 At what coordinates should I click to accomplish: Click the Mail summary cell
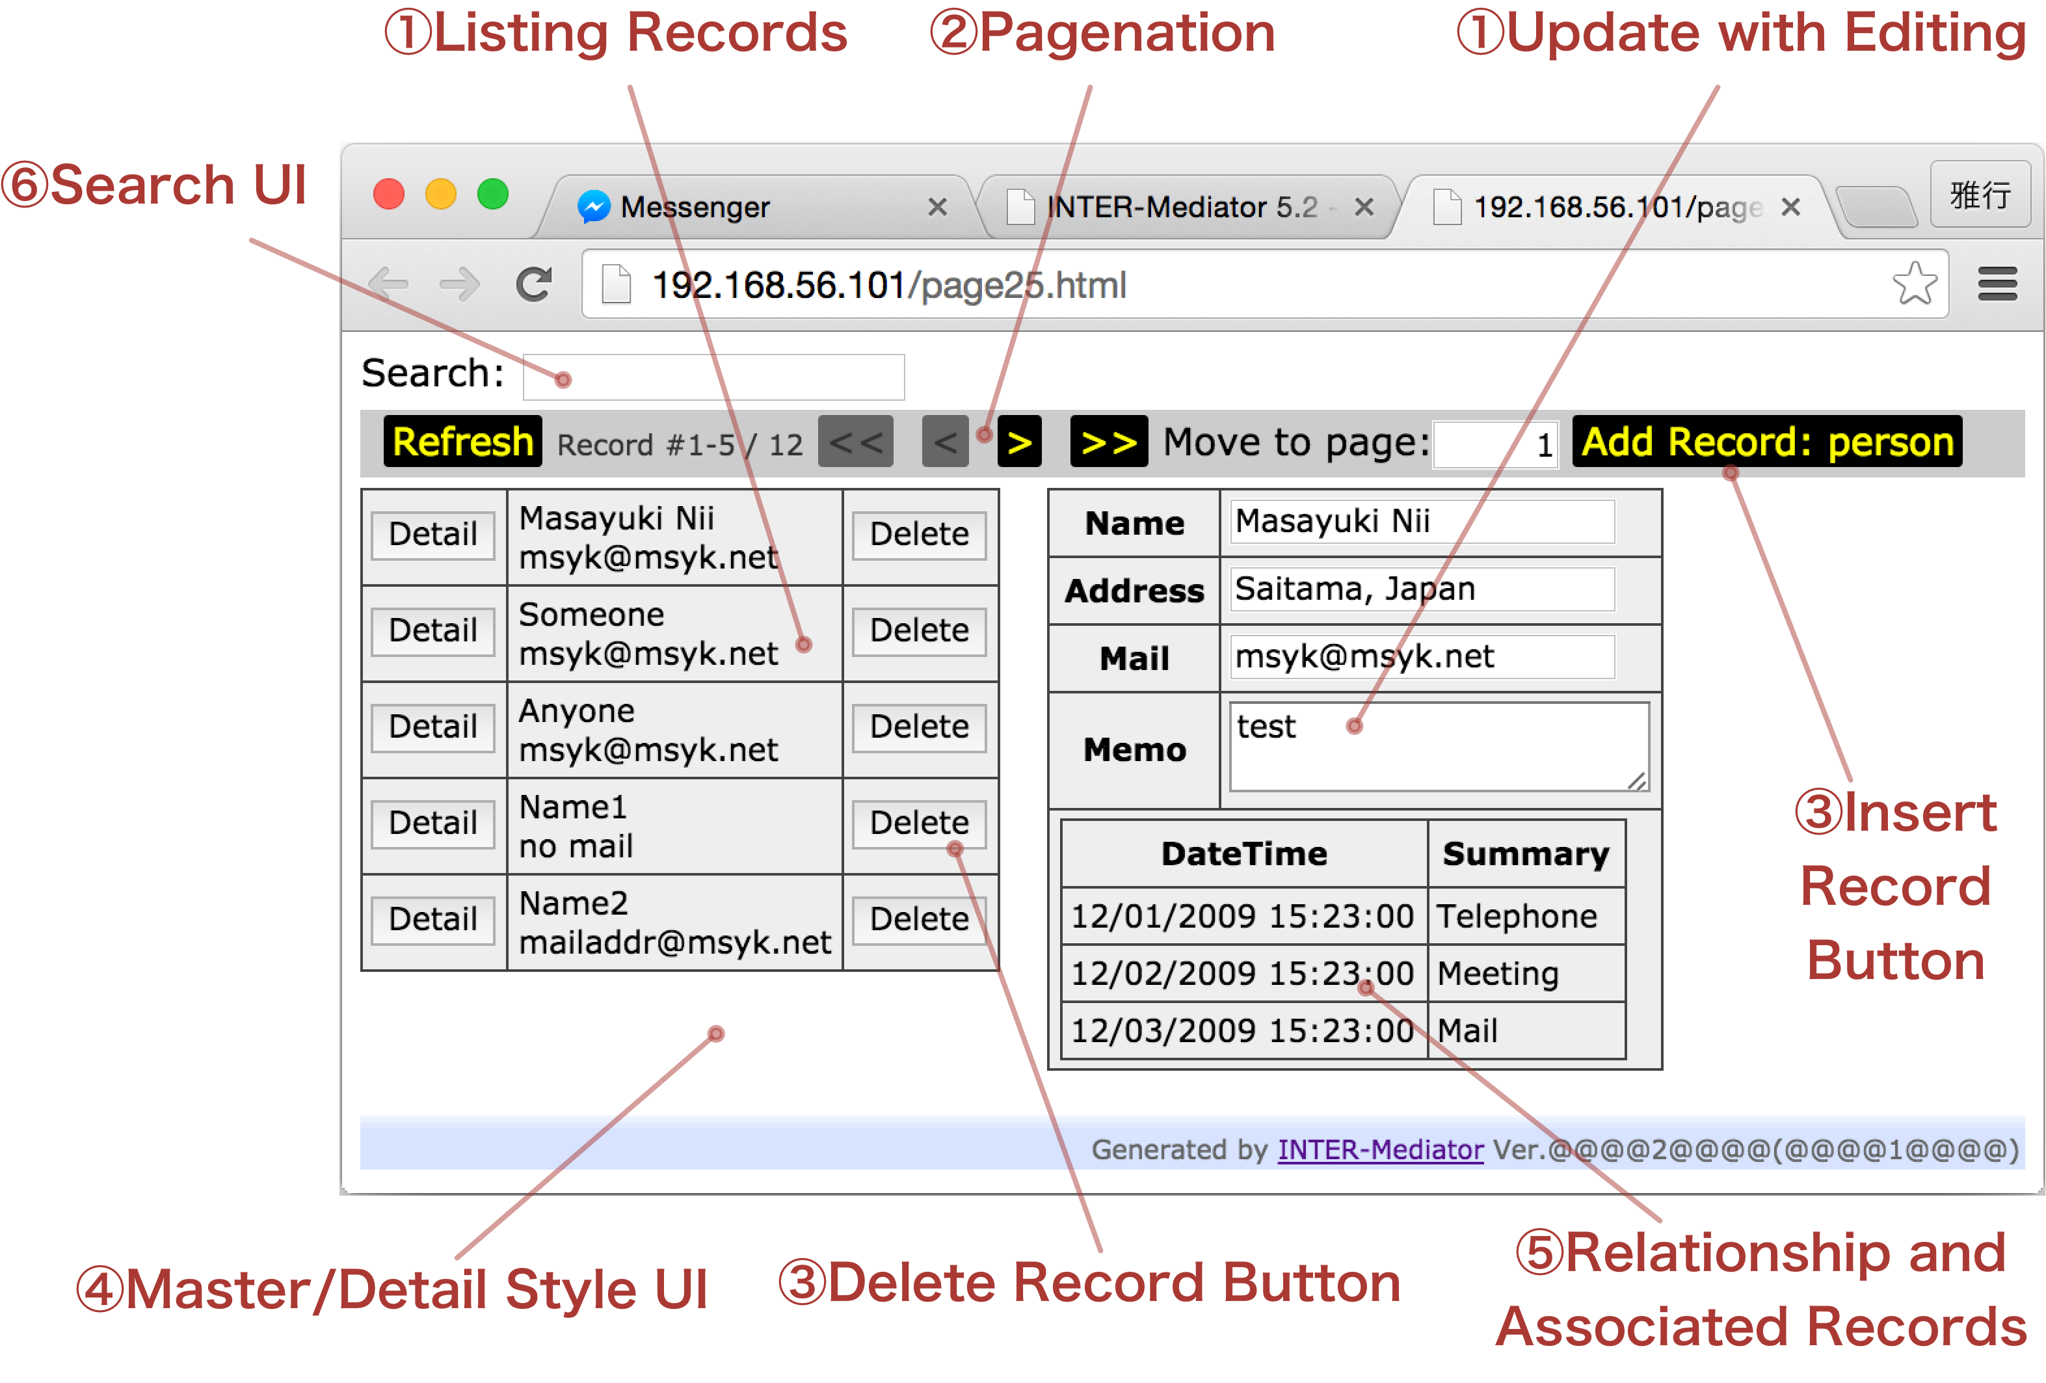coord(1526,1031)
